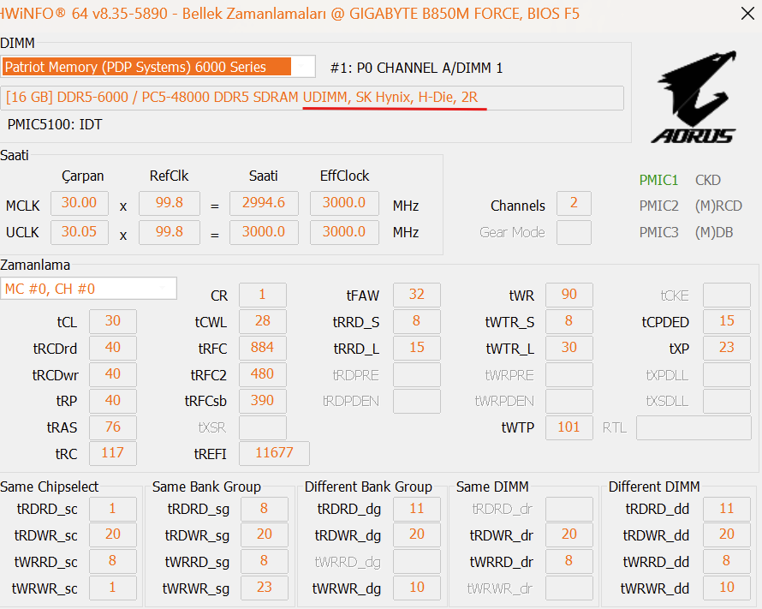This screenshot has height=609, width=762.
Task: Close the HWiNFO memory timings window
Action: click(748, 13)
